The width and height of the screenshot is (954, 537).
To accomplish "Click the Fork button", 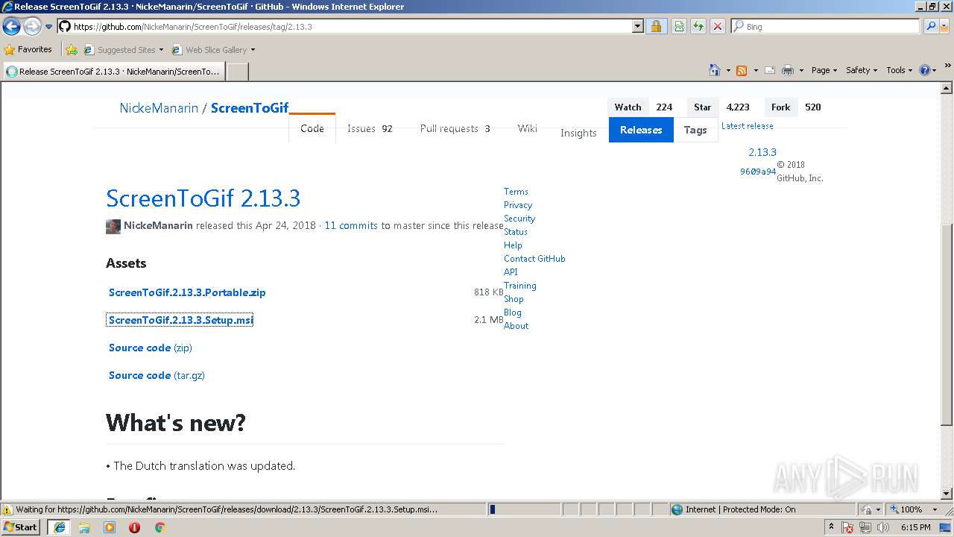I will [x=780, y=107].
